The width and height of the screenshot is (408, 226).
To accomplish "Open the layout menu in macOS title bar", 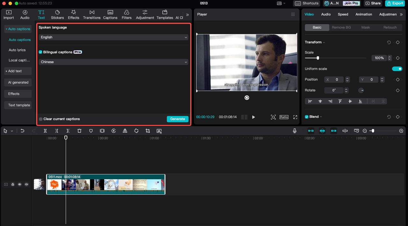I will coord(281,3).
